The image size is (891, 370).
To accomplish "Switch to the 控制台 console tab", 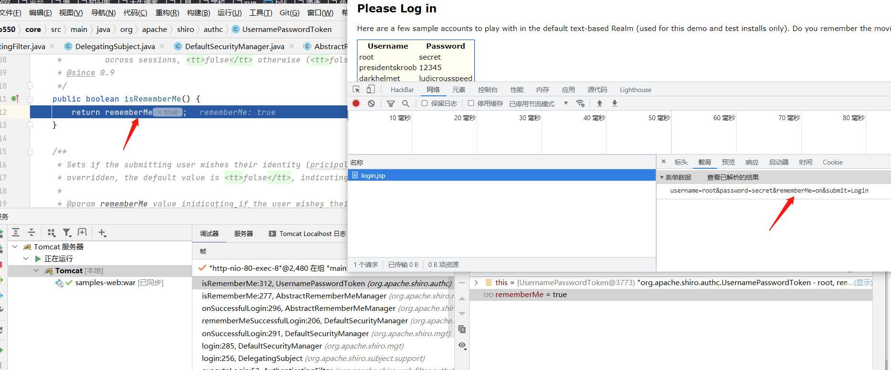I will click(488, 90).
